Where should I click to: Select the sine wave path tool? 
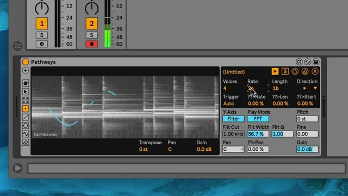pyautogui.click(x=26, y=134)
